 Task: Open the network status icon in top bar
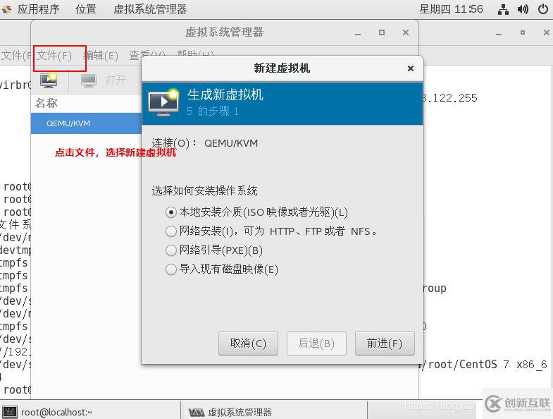click(503, 9)
